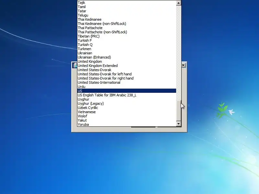Screen dimensions: 259x194
Task: Select US English Table for IBM Arabic 238_L
Action: pyautogui.click(x=127, y=95)
